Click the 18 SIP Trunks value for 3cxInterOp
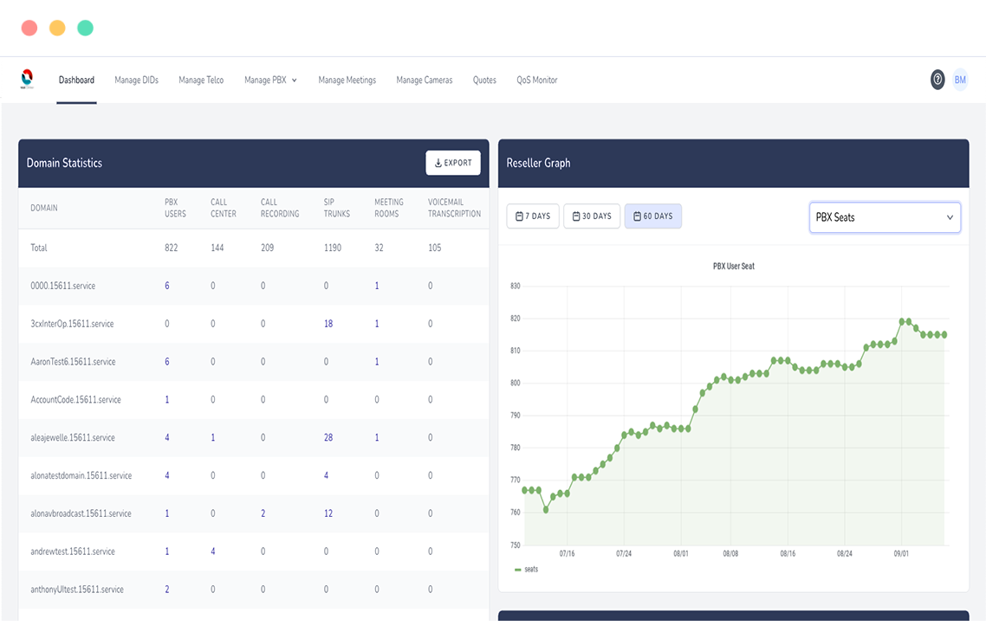Image resolution: width=986 pixels, height=632 pixels. [x=328, y=323]
